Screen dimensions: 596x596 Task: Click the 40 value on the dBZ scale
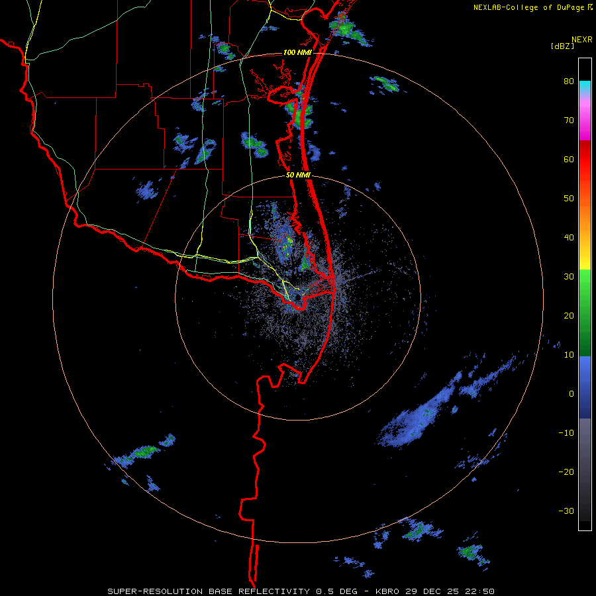(569, 238)
